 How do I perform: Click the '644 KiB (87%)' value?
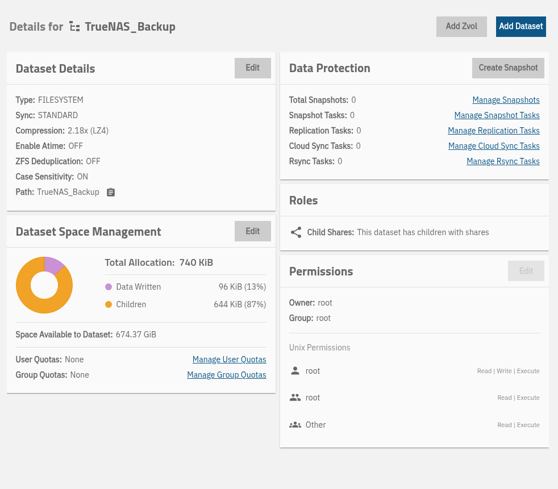pos(240,304)
